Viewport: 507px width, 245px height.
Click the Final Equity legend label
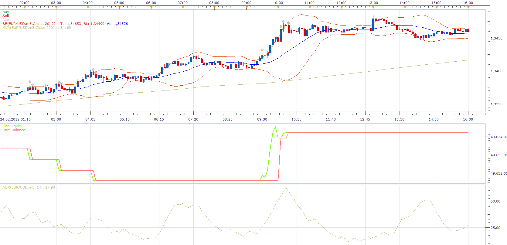(12, 126)
